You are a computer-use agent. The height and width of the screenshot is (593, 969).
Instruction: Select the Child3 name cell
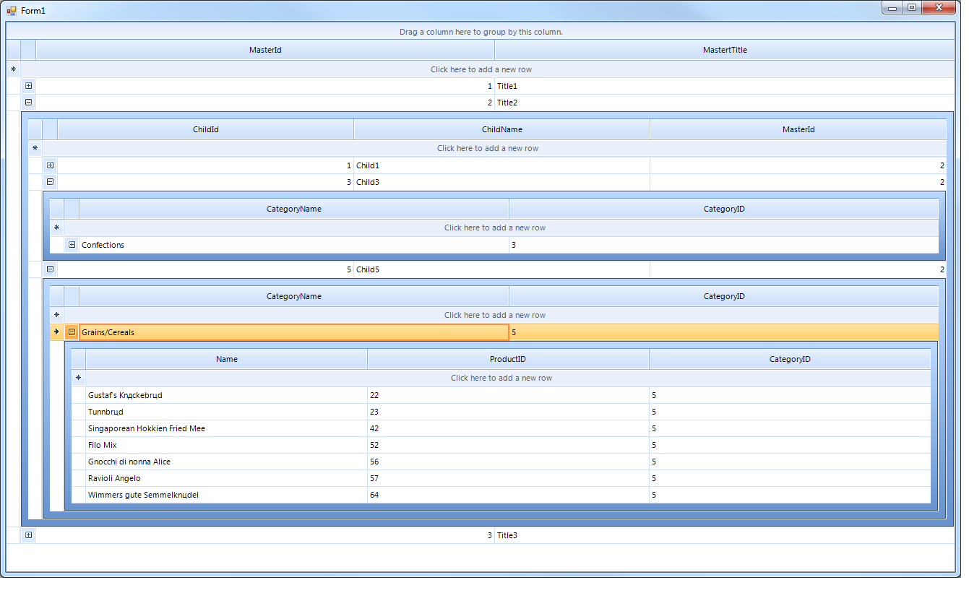tap(502, 182)
